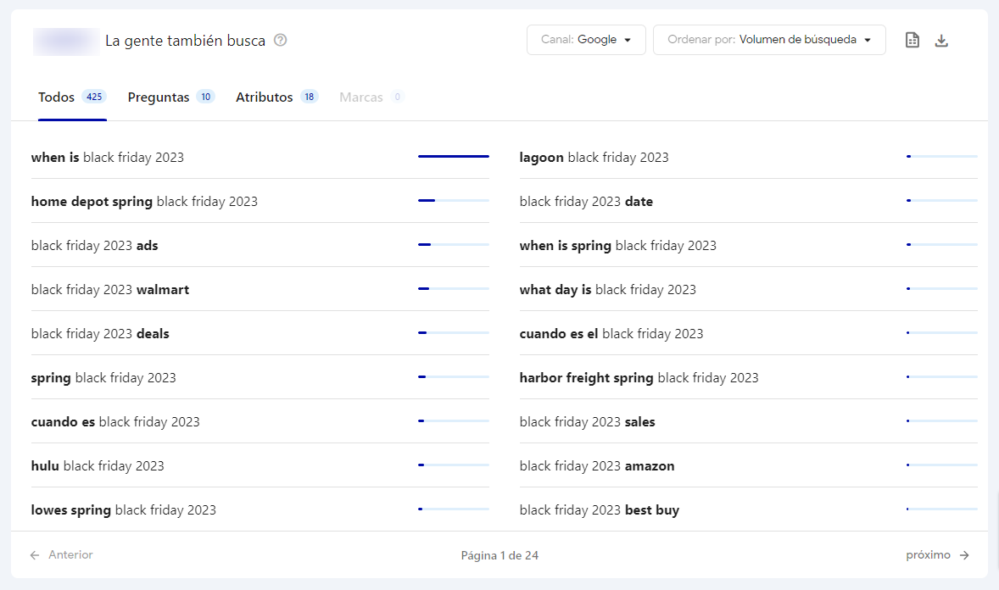Click the 10 count badge on Preguntas
The image size is (999, 590).
(205, 97)
